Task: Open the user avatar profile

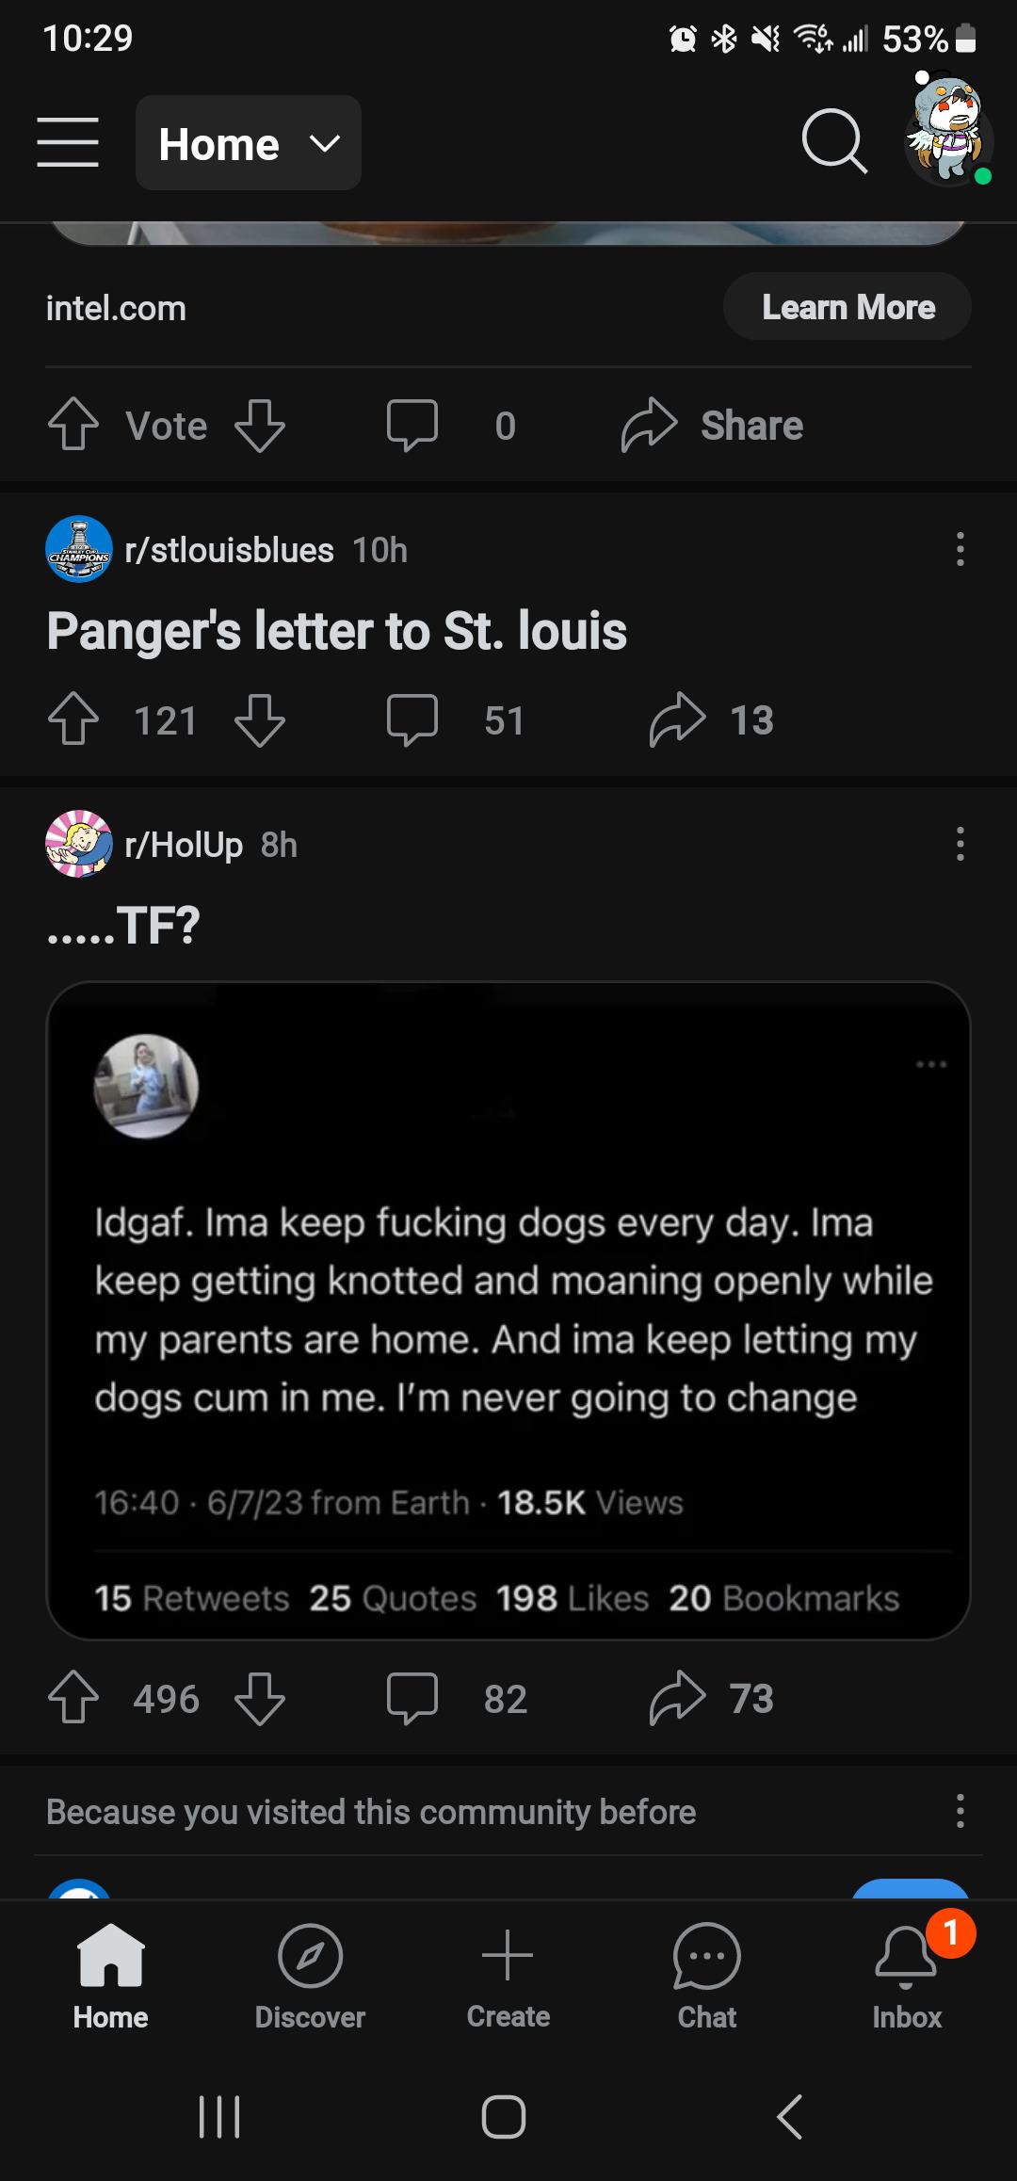Action: click(x=946, y=133)
